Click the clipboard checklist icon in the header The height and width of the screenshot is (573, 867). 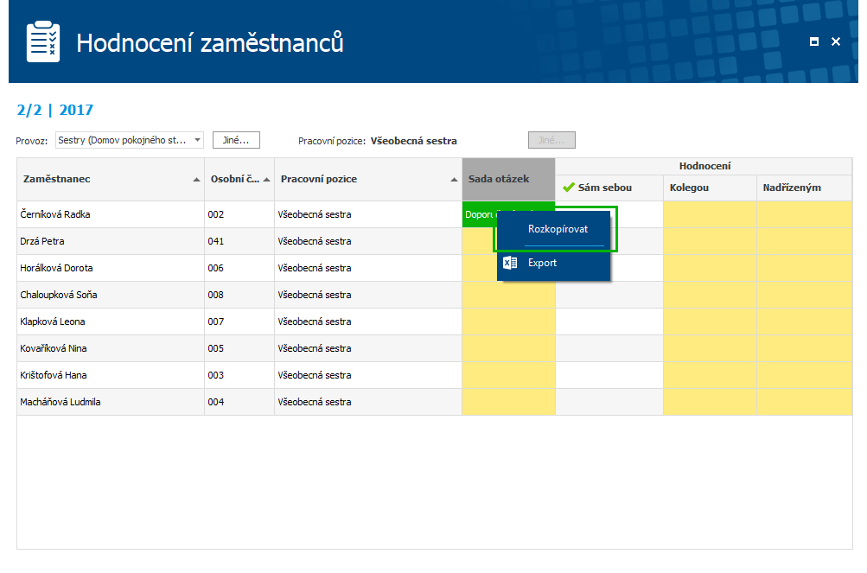pyautogui.click(x=43, y=41)
